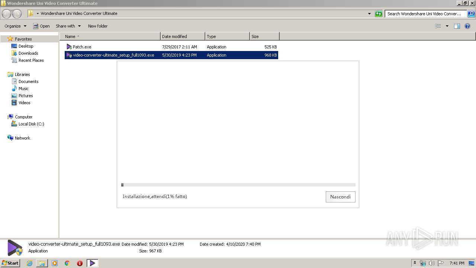Launch Chrome from taskbar
The image size is (476, 268).
point(67,263)
